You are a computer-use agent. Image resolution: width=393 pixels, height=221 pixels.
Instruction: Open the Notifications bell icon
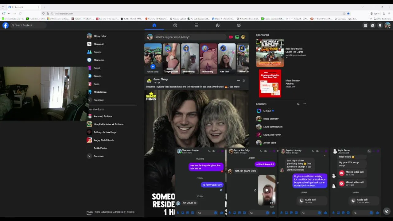[x=380, y=25]
